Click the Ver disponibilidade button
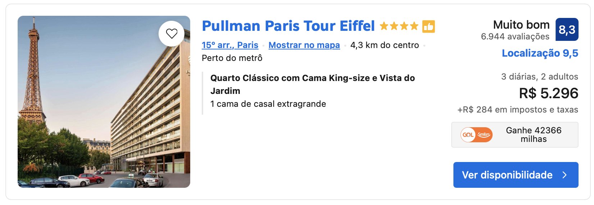The height and width of the screenshot is (205, 594). [x=516, y=175]
